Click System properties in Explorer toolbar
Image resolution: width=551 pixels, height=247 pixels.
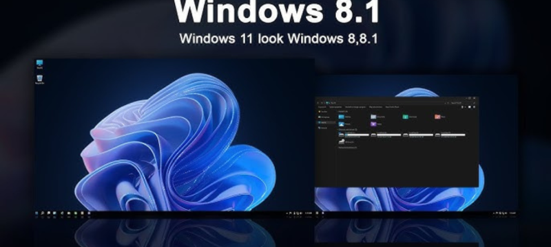[335, 107]
